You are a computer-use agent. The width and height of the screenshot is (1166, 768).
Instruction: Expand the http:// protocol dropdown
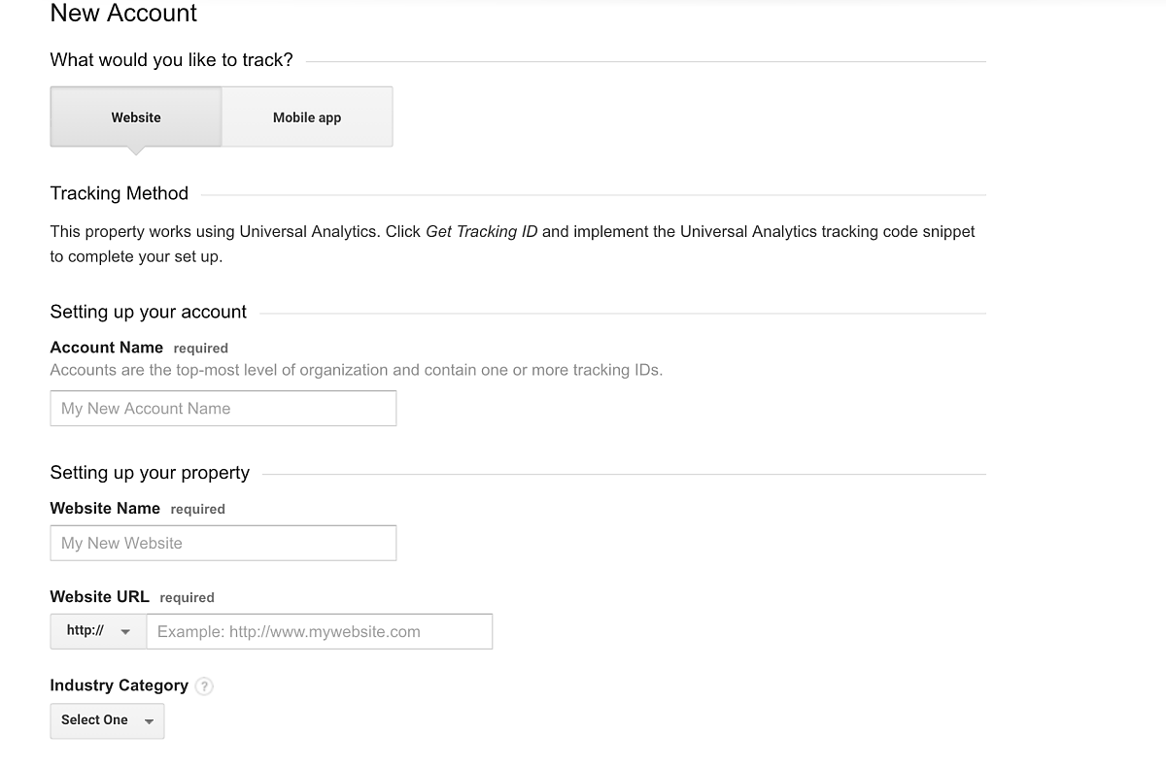pyautogui.click(x=98, y=631)
